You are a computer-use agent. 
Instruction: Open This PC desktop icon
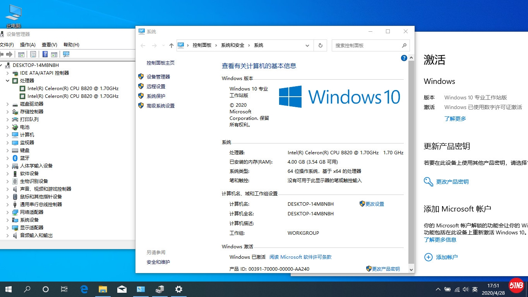click(x=14, y=16)
